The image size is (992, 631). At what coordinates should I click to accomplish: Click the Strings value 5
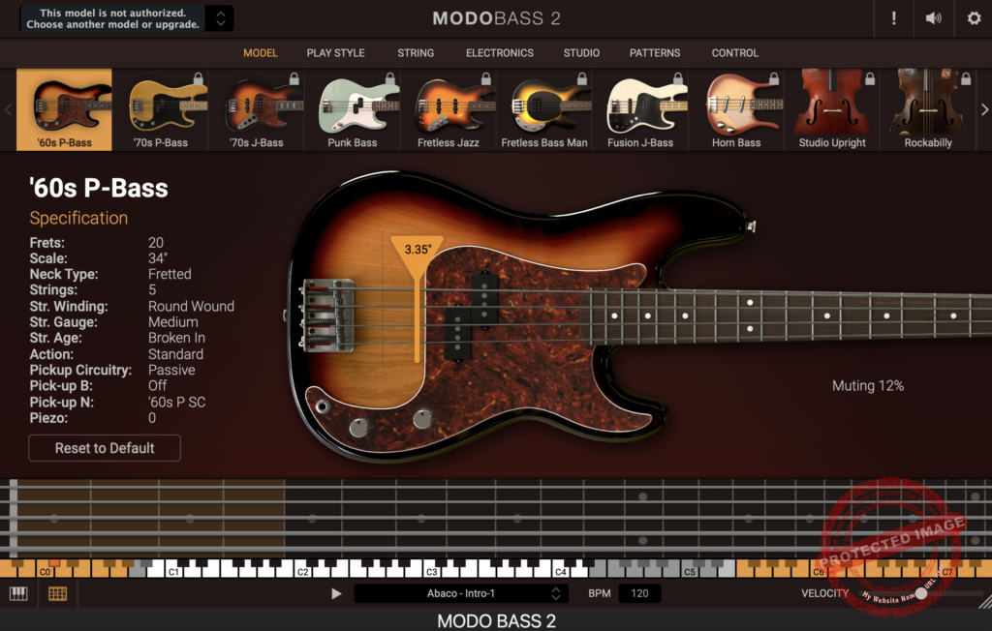(152, 290)
